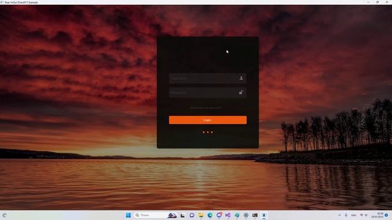The image size is (392, 220).
Task: Click the orange Login button
Action: (x=208, y=120)
